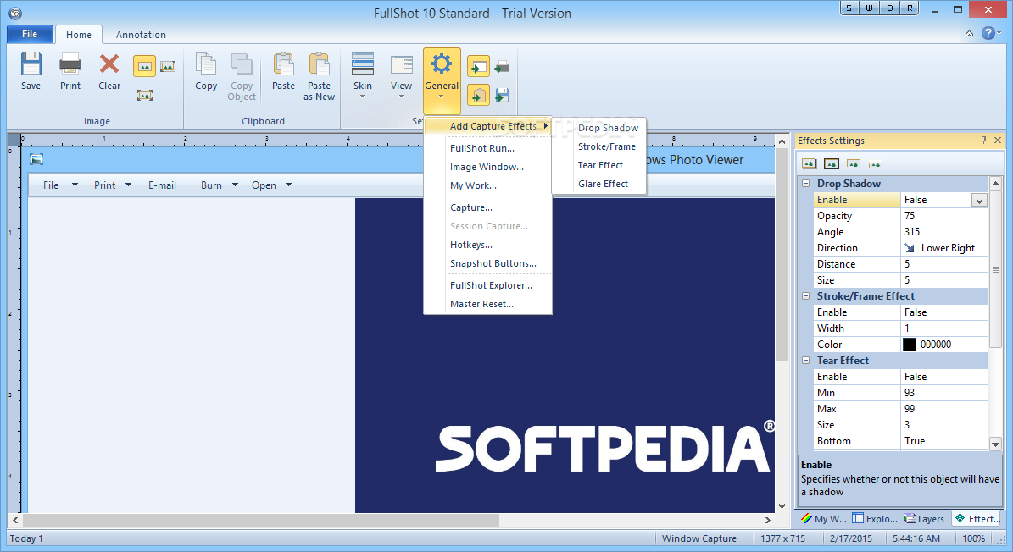Choose Snapshot Buttons... menu entry

click(493, 264)
